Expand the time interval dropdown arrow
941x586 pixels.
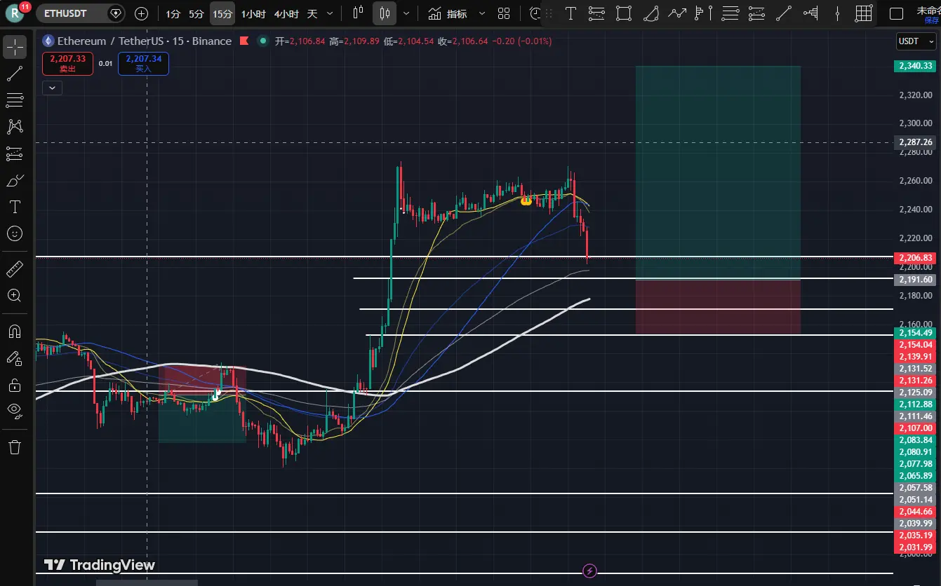click(330, 13)
